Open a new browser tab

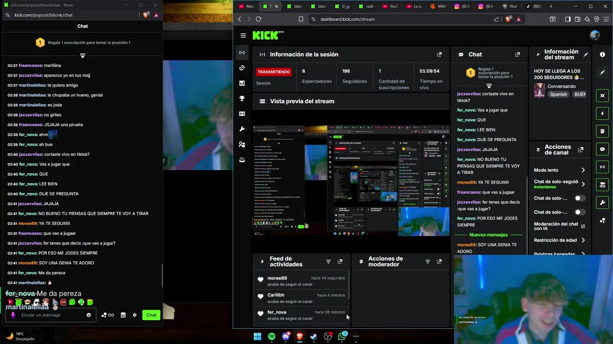click(x=551, y=6)
